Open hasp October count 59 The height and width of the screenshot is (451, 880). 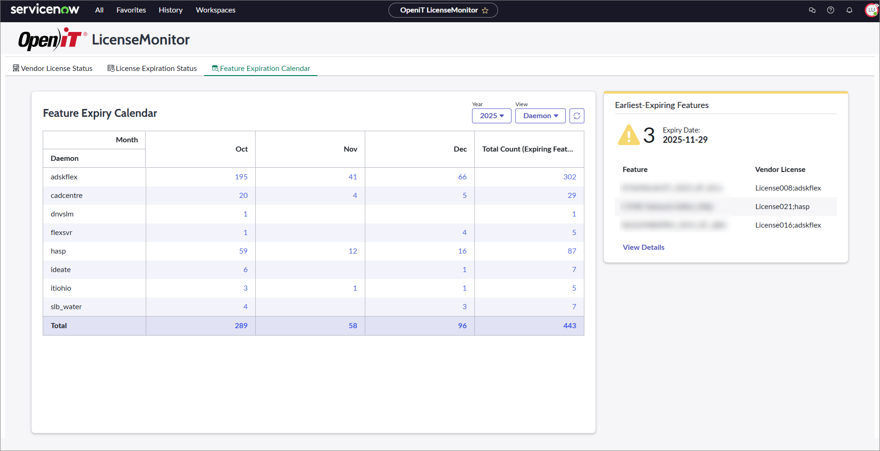pyautogui.click(x=243, y=251)
